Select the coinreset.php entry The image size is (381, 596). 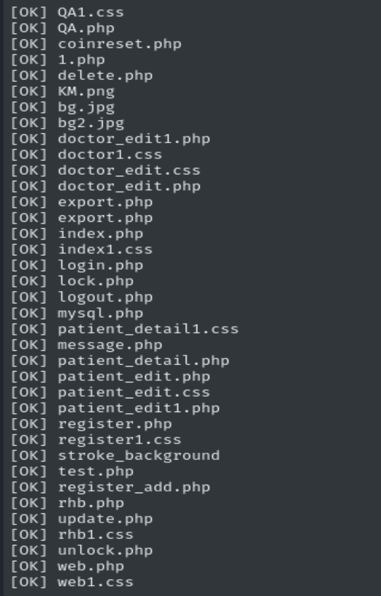(x=120, y=44)
